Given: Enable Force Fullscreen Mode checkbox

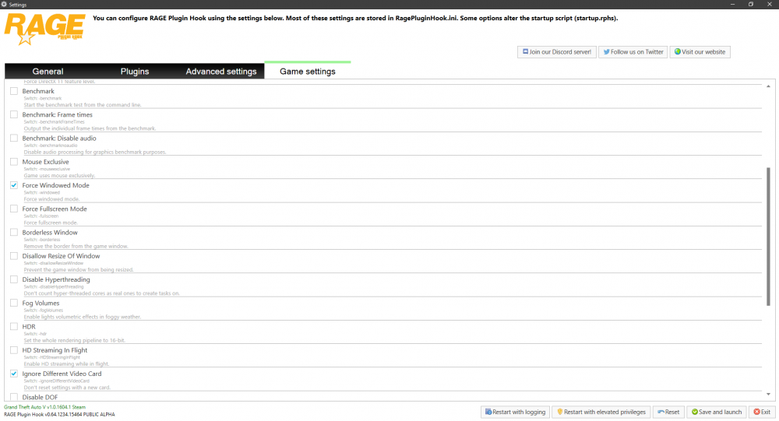Looking at the screenshot, I should click(x=14, y=209).
